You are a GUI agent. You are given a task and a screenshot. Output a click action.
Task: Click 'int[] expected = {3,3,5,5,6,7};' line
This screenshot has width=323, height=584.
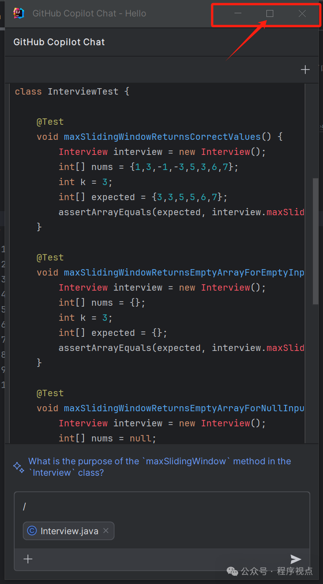coord(143,197)
